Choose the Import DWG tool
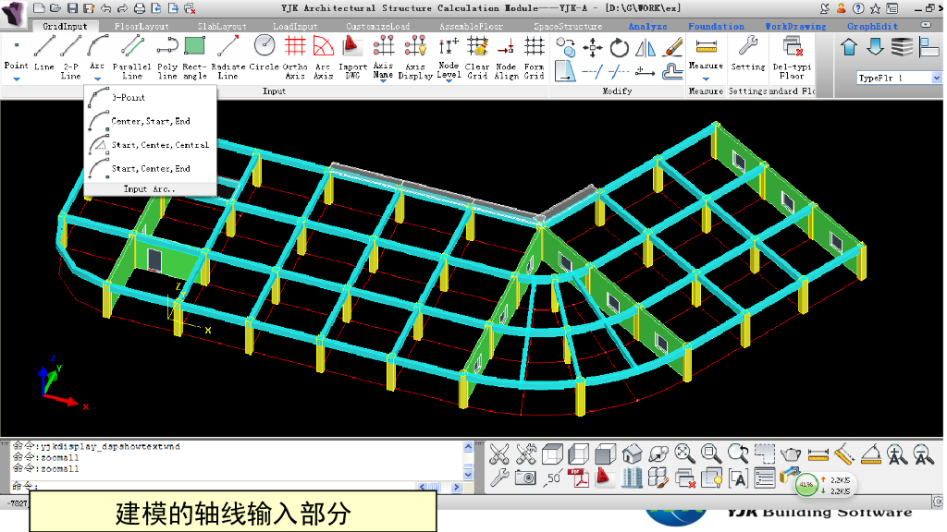947x532 pixels. coord(352,54)
